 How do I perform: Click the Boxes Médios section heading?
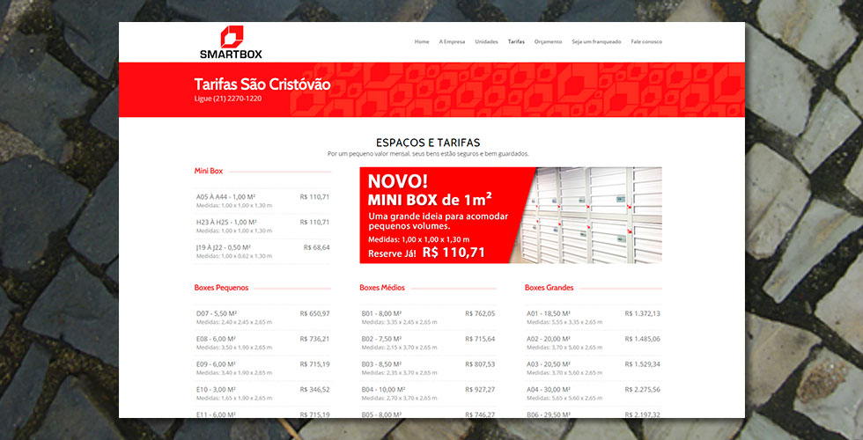tap(382, 288)
